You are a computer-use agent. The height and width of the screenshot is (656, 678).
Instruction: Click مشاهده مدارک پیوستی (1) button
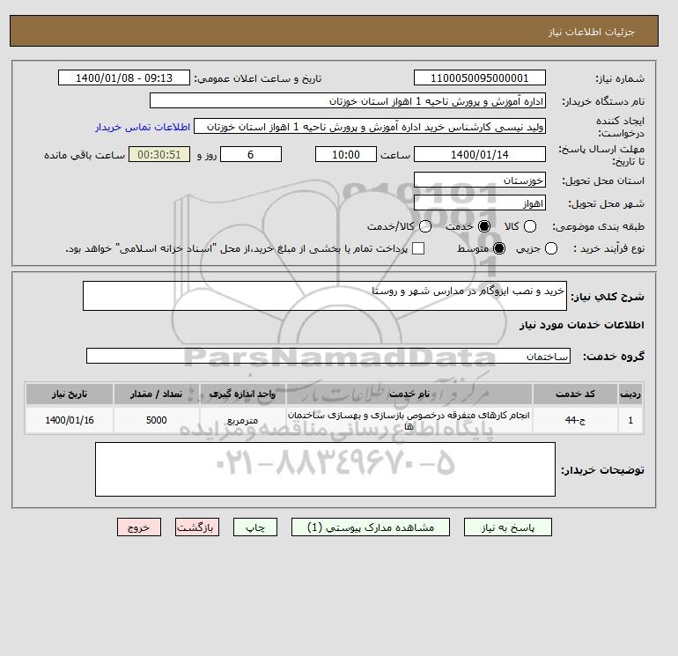pos(371,527)
